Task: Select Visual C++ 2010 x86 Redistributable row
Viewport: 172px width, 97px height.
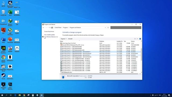Action: [x=100, y=60]
